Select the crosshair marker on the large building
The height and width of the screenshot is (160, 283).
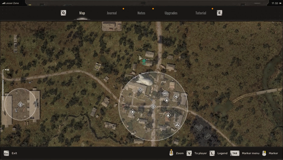point(140,89)
